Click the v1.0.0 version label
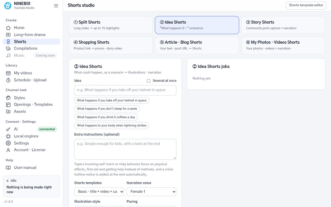 tap(8, 202)
